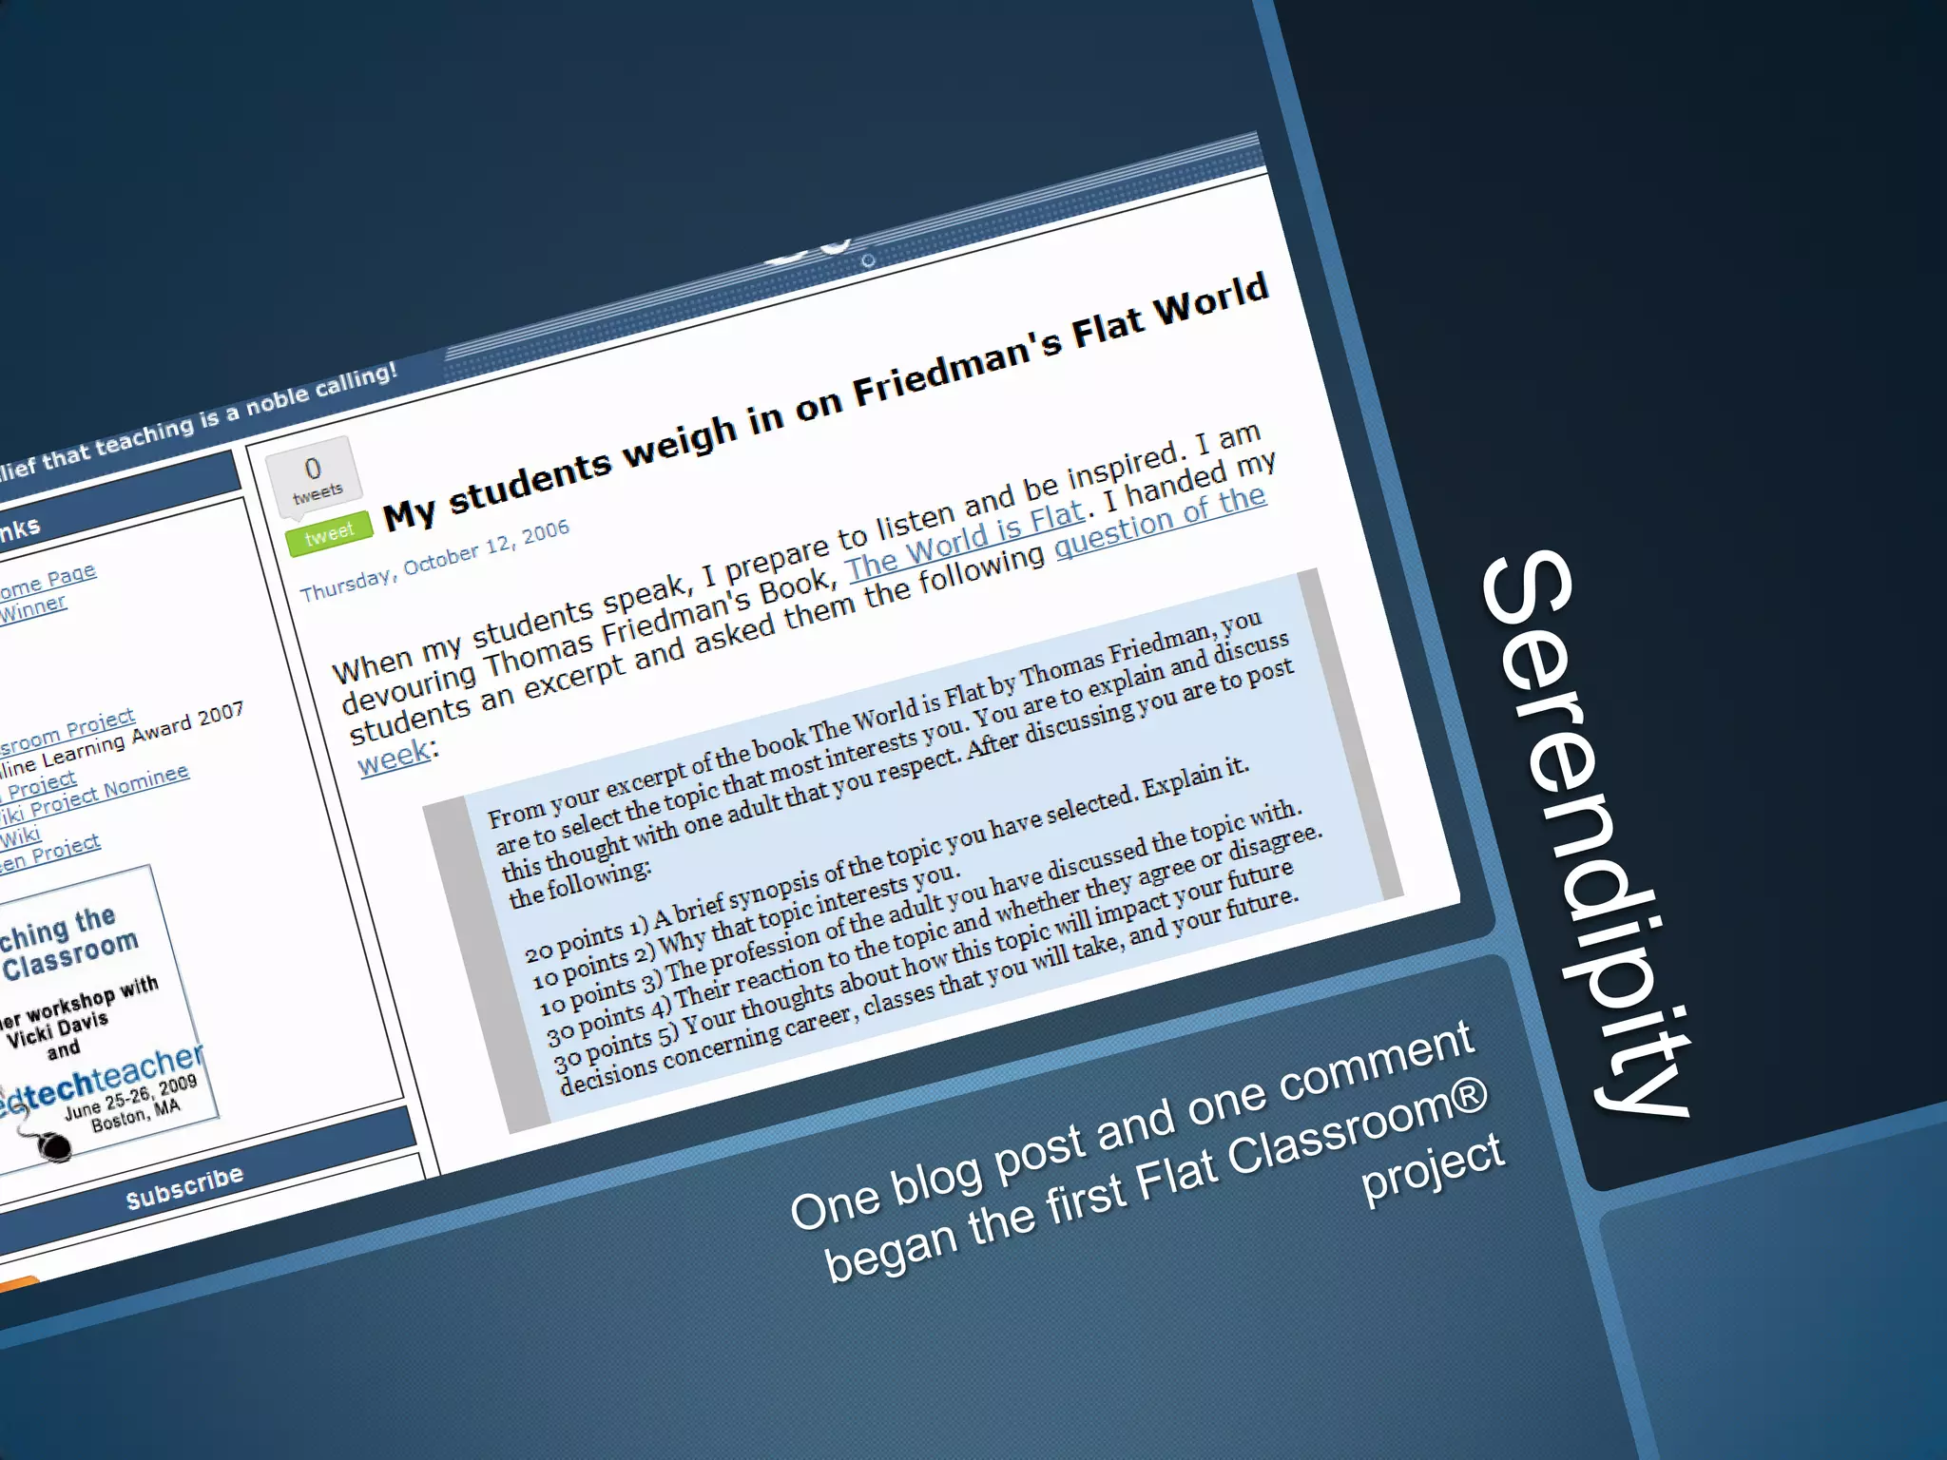
Task: Click the 'week' hyperlink
Action: click(394, 758)
